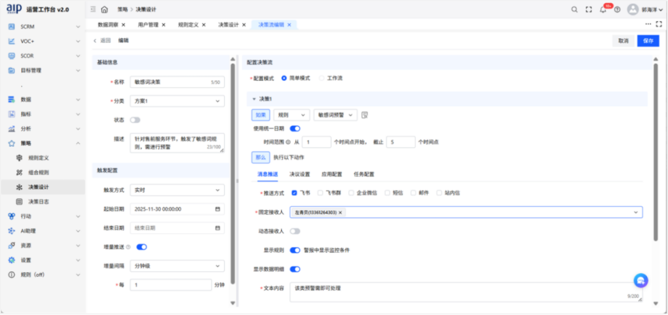668x315 pixels.
Task: Click the home icon in breadcrumb bar
Action: click(x=104, y=9)
